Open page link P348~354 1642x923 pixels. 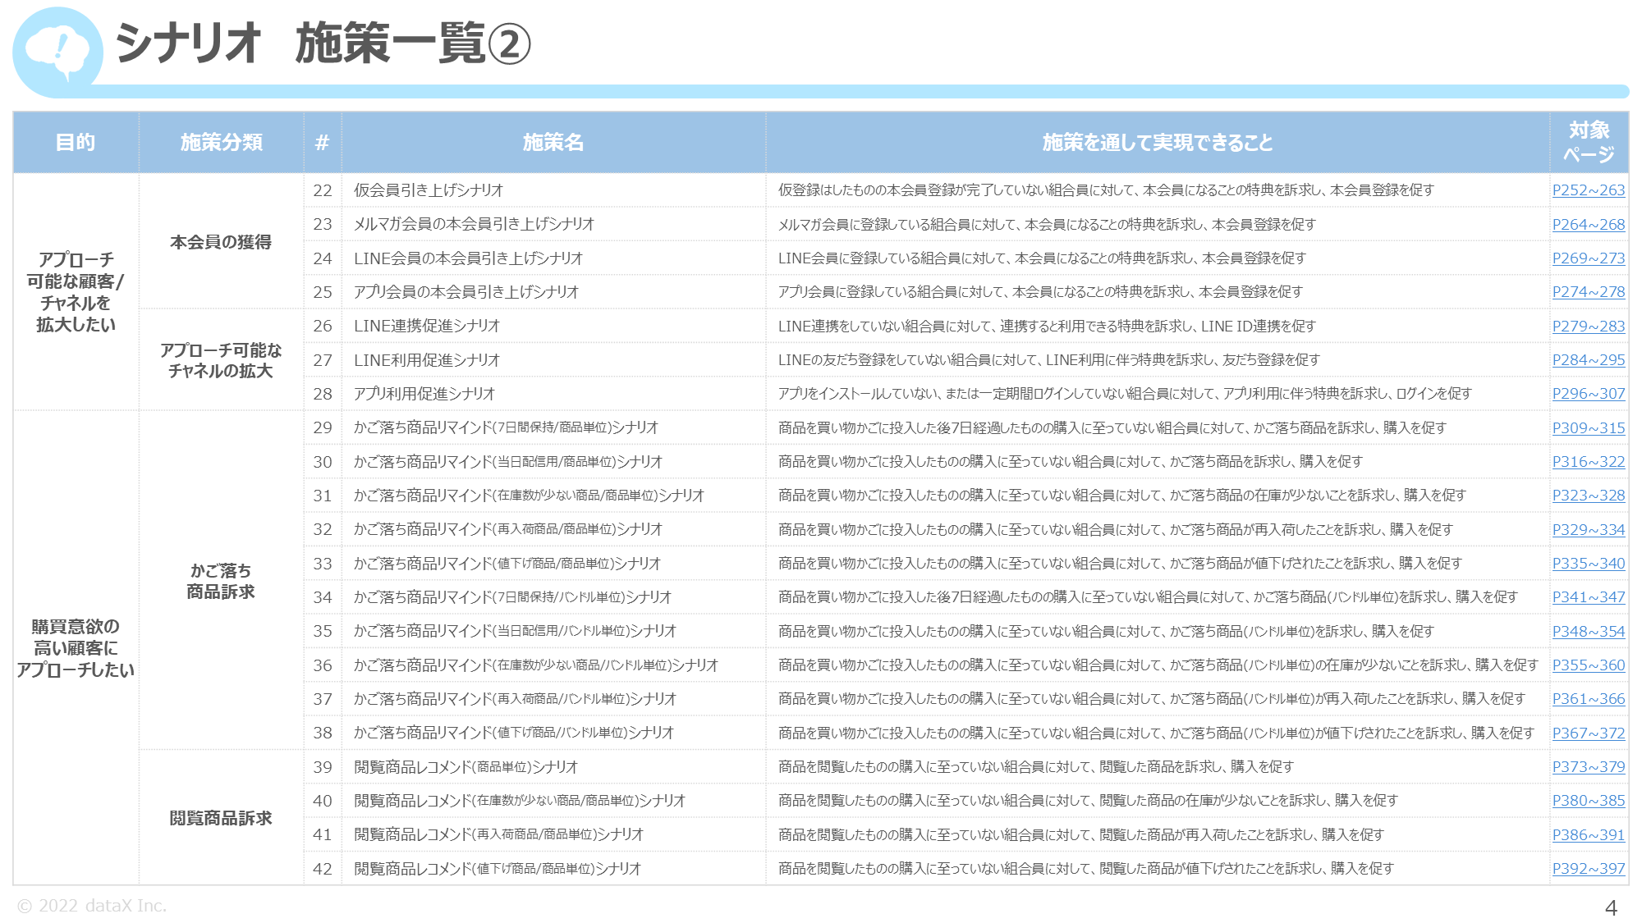tap(1588, 631)
